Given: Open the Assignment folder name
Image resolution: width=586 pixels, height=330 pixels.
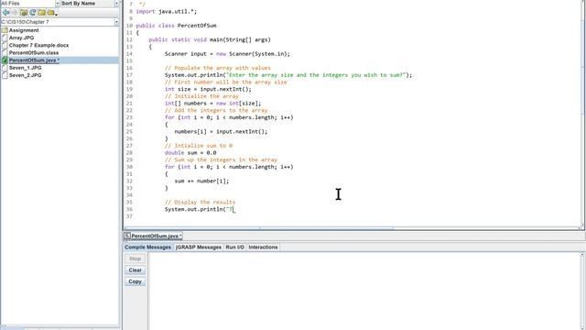Looking at the screenshot, I should click(x=24, y=30).
